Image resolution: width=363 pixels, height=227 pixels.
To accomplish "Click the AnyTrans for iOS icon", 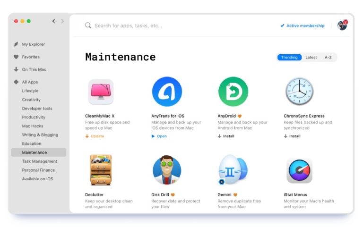I will [x=167, y=92].
